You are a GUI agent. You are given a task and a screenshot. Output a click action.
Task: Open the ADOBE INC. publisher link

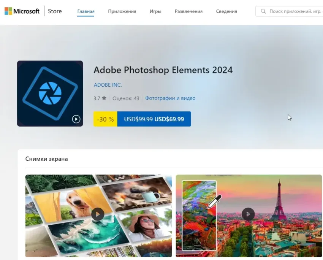[x=108, y=85]
